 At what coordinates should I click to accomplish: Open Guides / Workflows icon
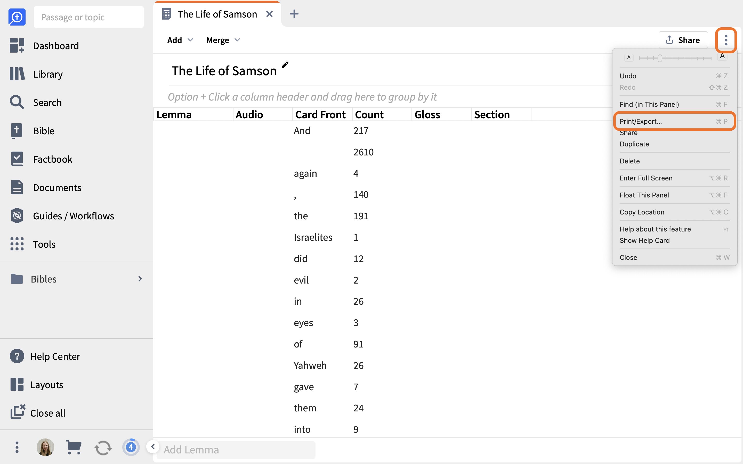click(17, 216)
